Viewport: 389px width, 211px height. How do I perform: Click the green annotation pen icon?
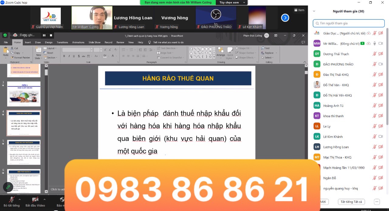[8, 187]
